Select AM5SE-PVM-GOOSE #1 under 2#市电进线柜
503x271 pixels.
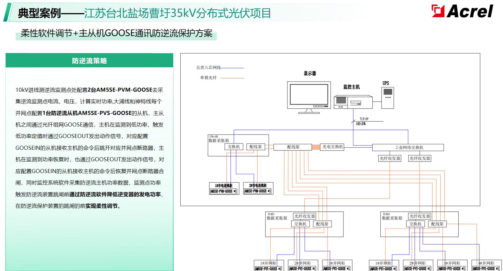(258, 191)
